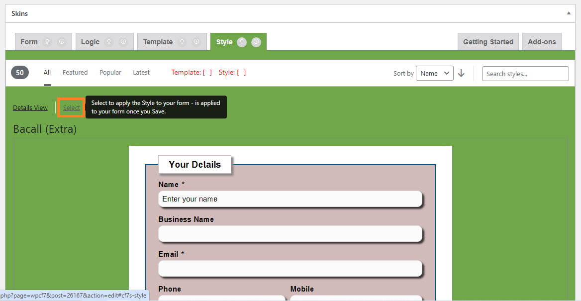Image resolution: width=581 pixels, height=301 pixels.
Task: Filter styles by Popular
Action: [110, 73]
